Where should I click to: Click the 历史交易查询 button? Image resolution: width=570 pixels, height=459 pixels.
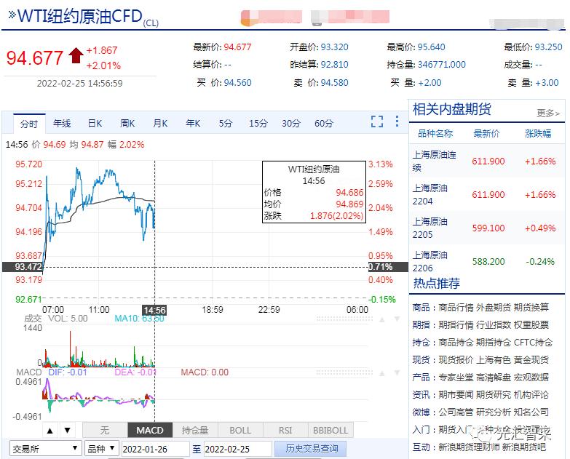pyautogui.click(x=312, y=449)
